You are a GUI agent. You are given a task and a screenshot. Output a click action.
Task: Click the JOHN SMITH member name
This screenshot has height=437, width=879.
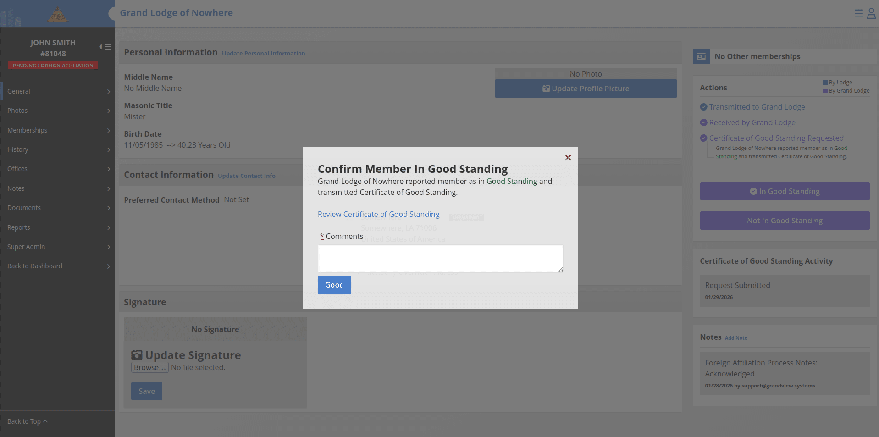pos(53,43)
